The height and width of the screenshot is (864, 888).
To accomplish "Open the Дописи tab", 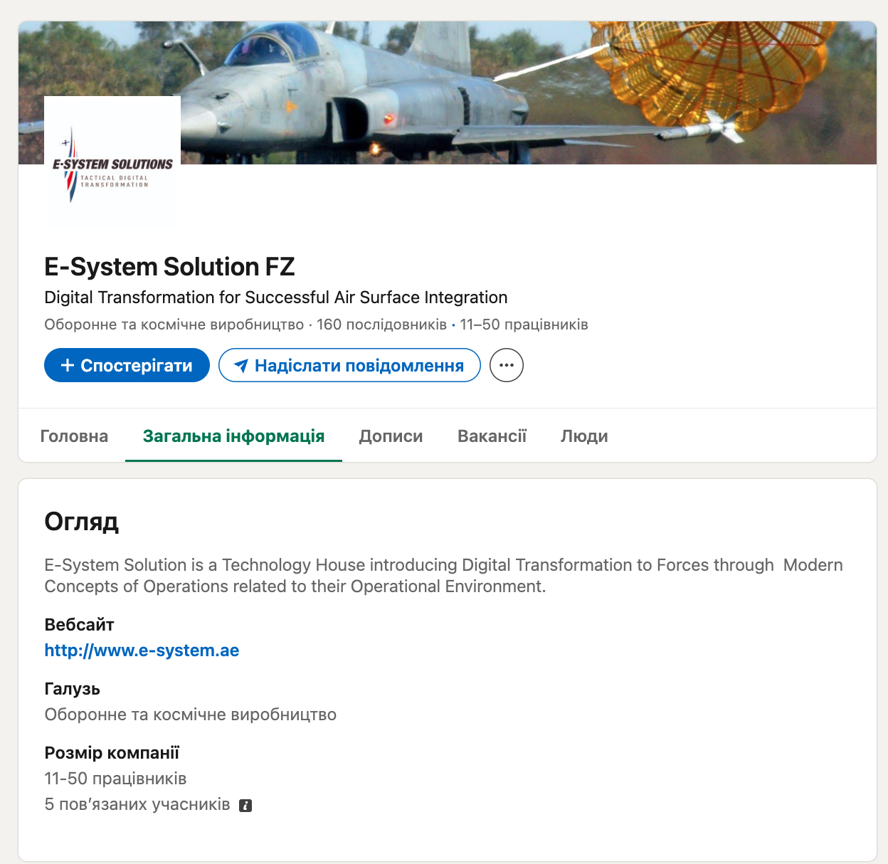I will [391, 436].
